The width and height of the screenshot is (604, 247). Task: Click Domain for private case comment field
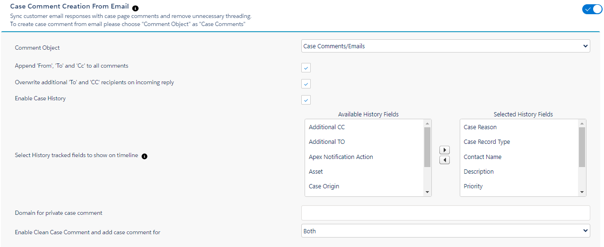(x=446, y=212)
